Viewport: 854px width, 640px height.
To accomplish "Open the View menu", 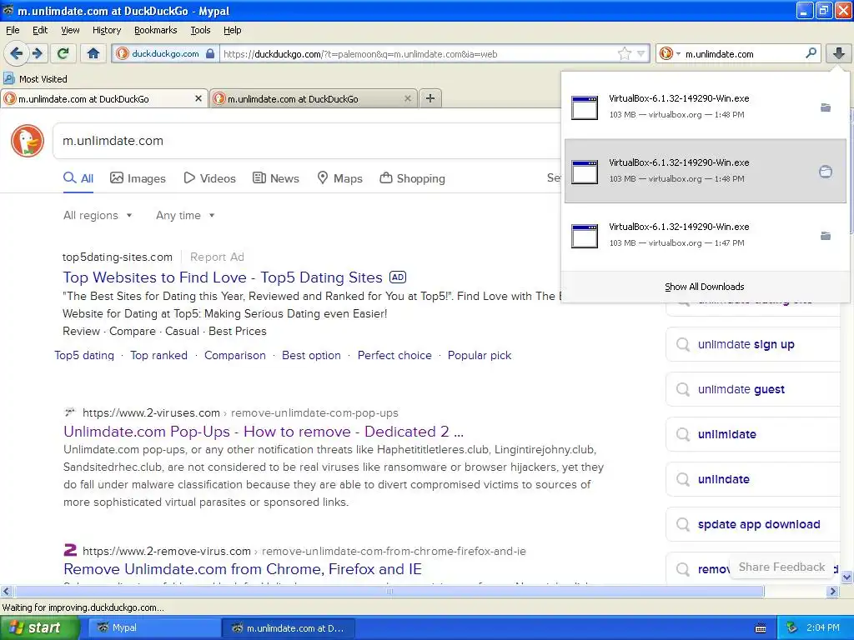I will (70, 30).
